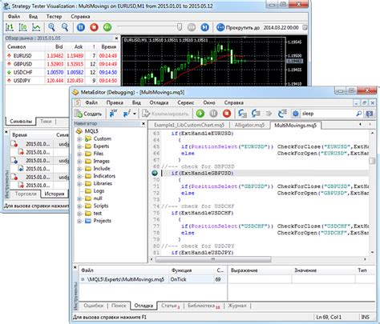Switch to the Alligator.mq5 editor tab
Viewport: 380px width, 324px height.
point(249,125)
